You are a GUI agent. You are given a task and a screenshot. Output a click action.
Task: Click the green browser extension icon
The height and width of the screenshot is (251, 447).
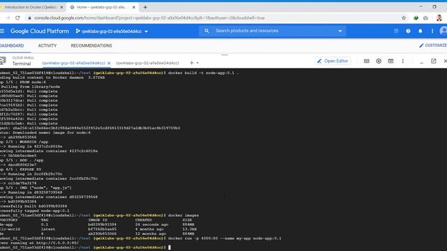click(416, 18)
